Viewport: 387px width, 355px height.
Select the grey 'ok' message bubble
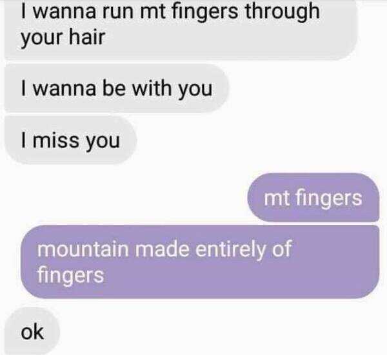(32, 332)
